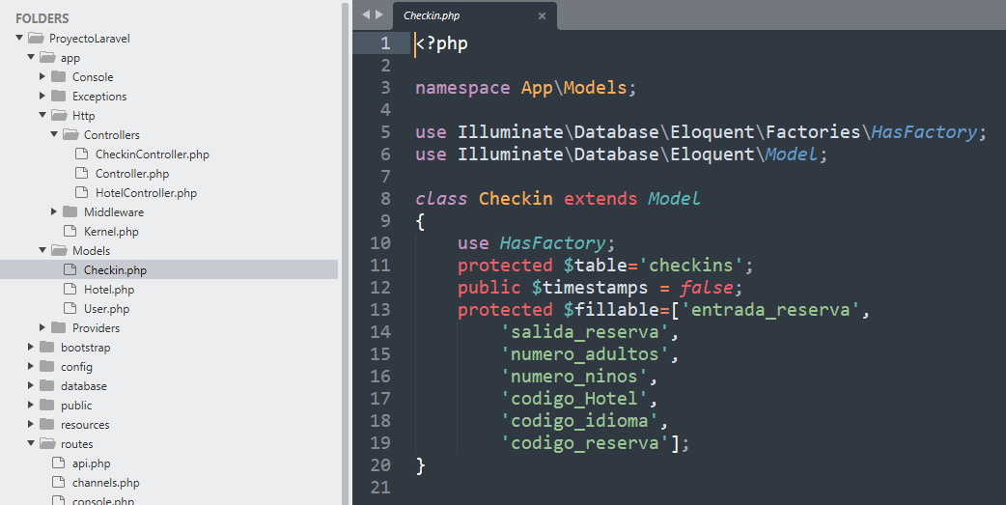Click the Middleware folder icon
1006x505 pixels.
70,212
